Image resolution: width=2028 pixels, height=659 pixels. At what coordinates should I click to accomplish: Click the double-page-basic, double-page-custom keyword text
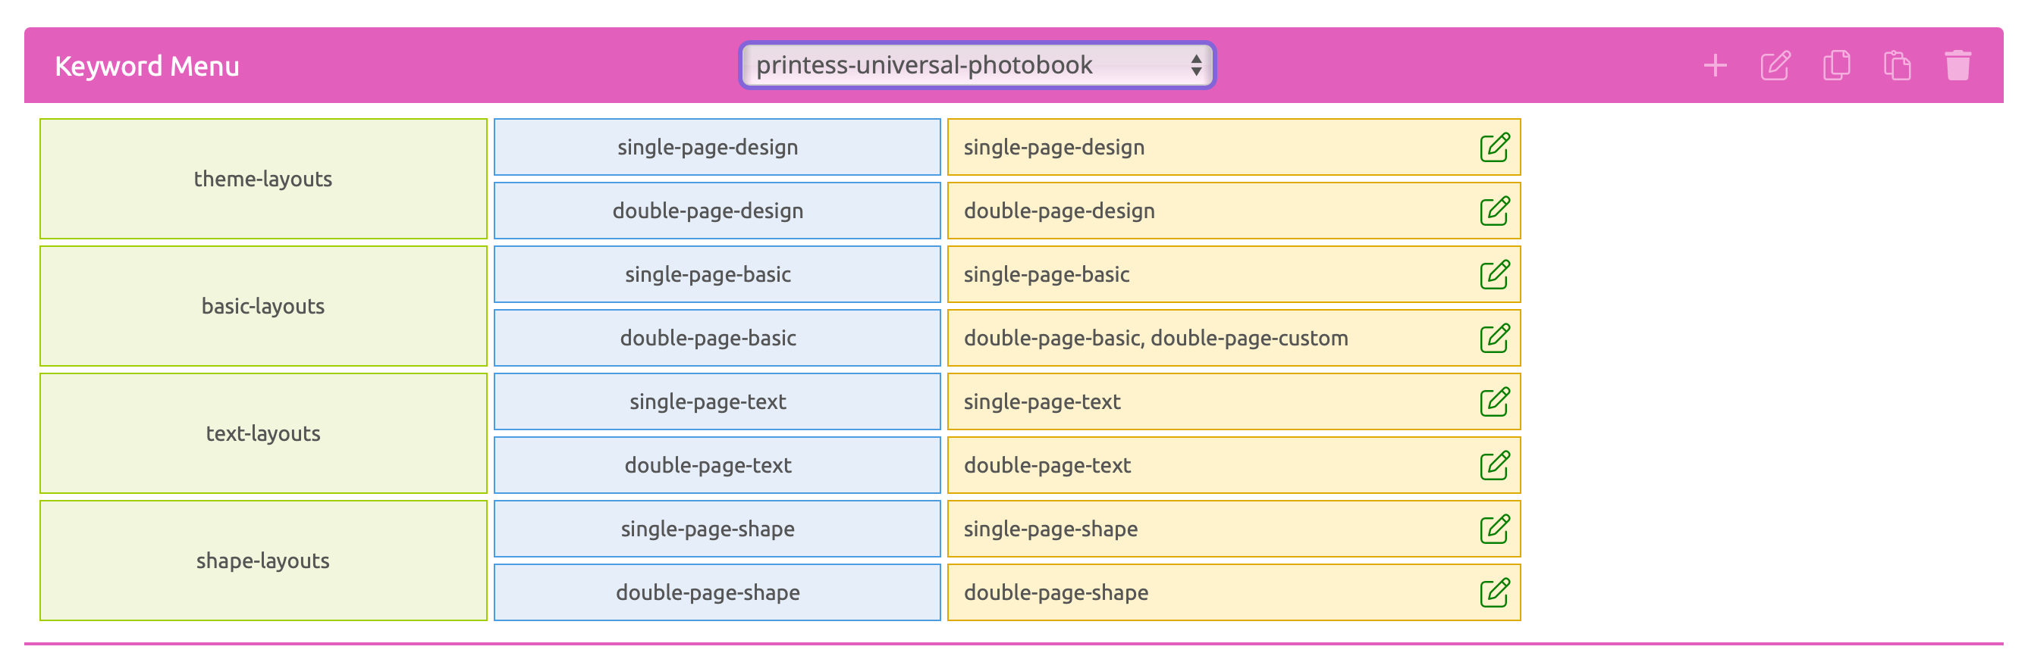1156,339
